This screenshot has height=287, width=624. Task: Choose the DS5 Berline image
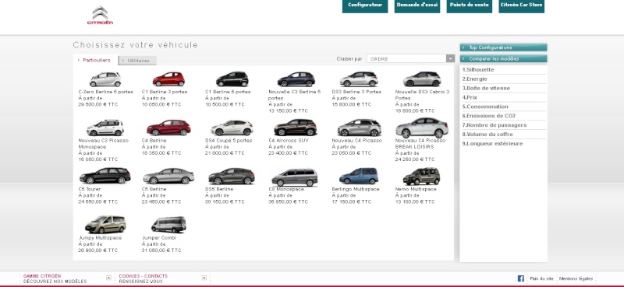point(232,177)
